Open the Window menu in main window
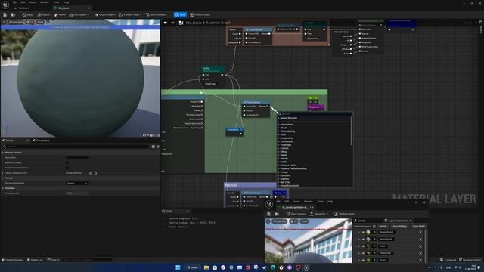The image size is (484, 272). tap(45, 2)
